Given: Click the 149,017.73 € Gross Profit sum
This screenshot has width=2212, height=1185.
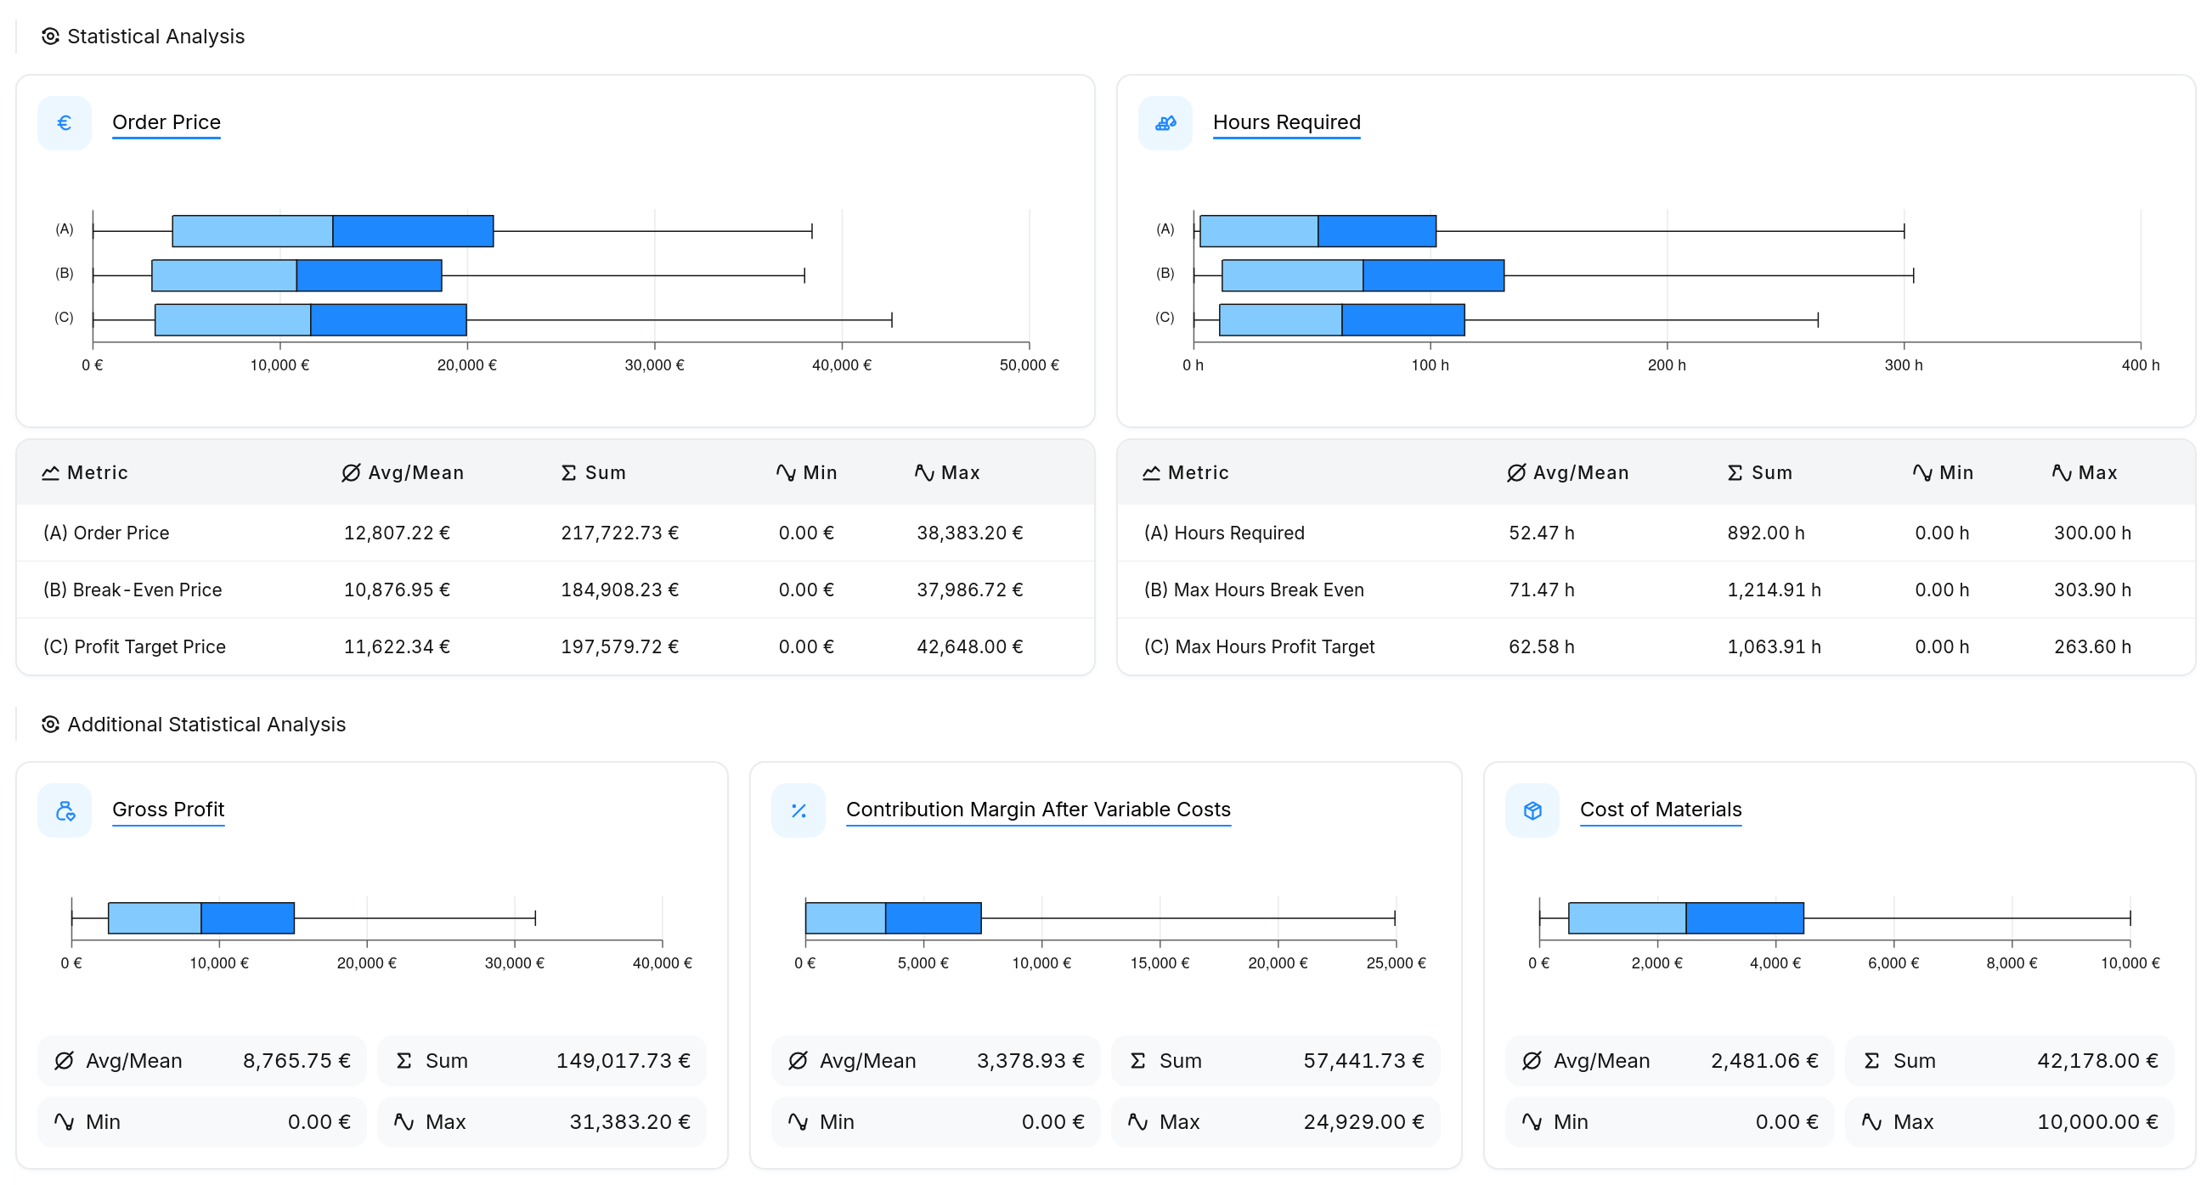Looking at the screenshot, I should [624, 1060].
